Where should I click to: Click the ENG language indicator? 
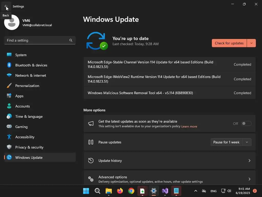click(214, 191)
